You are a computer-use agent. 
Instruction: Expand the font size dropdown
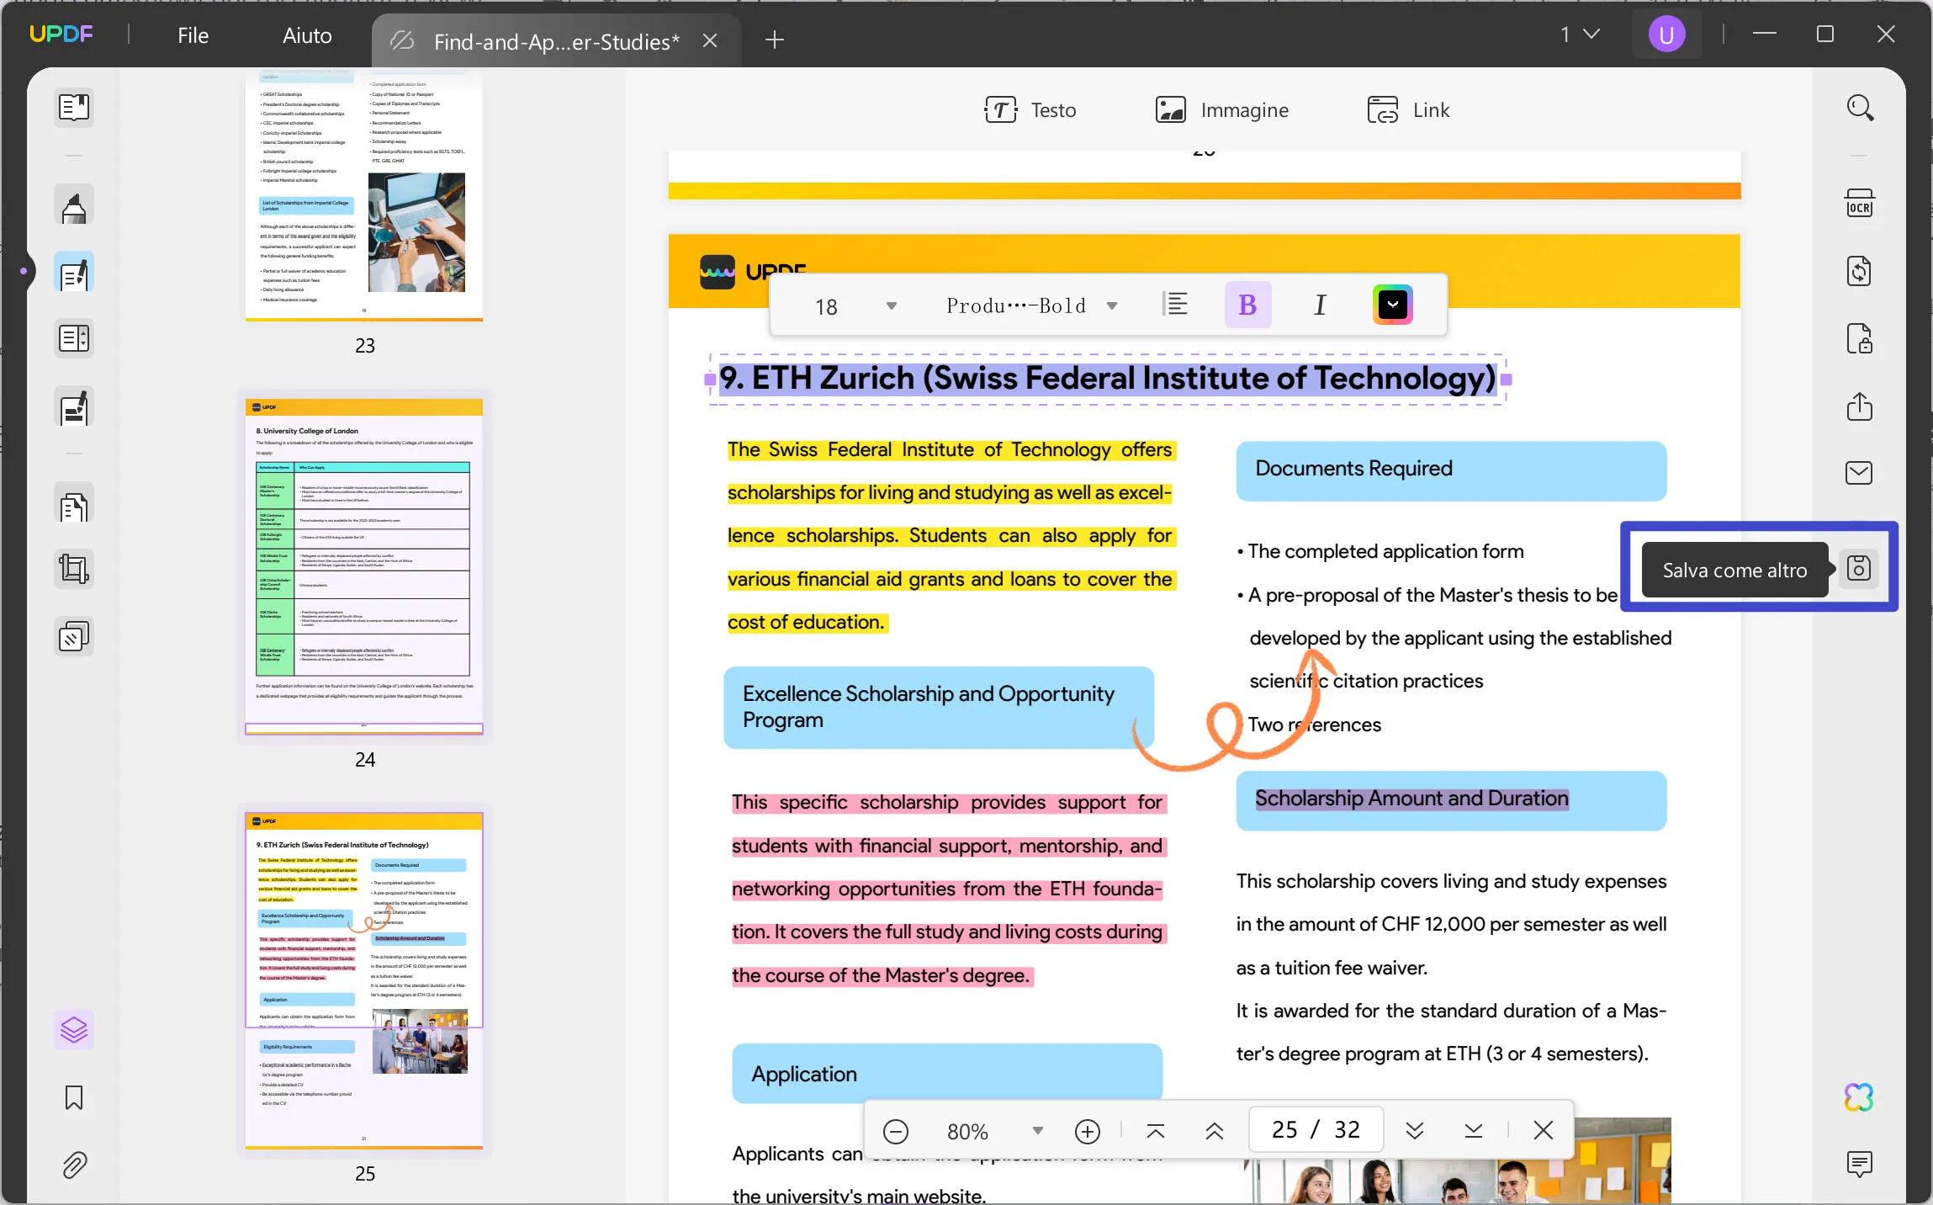pyautogui.click(x=891, y=305)
